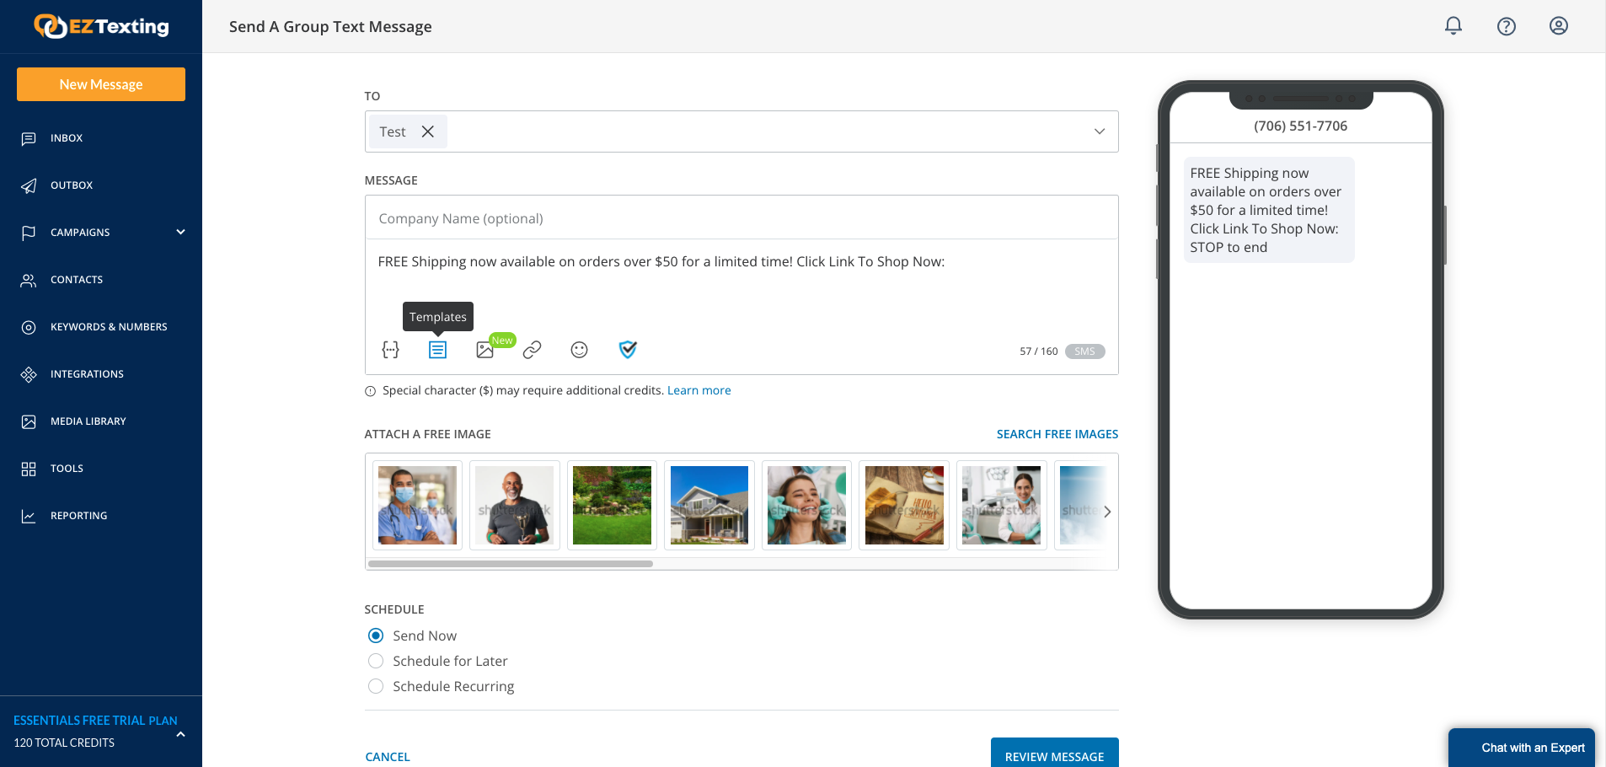Open the Contacts sidebar menu
The image size is (1606, 767).
[x=77, y=279]
